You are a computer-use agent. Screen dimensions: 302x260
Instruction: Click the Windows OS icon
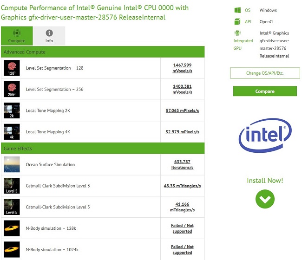237,10
